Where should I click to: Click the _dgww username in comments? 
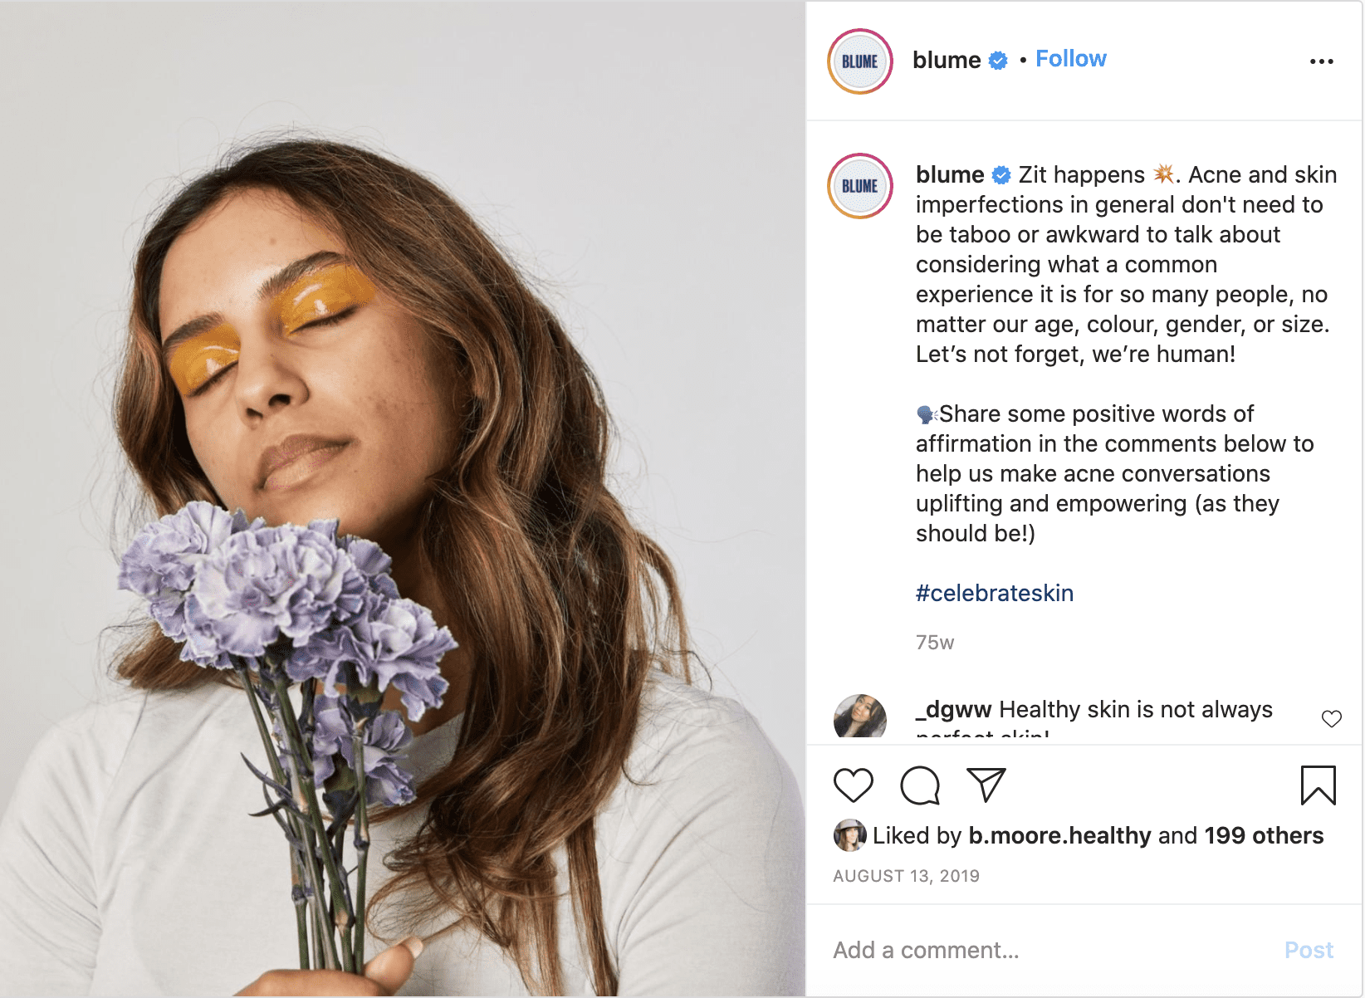coord(953,709)
